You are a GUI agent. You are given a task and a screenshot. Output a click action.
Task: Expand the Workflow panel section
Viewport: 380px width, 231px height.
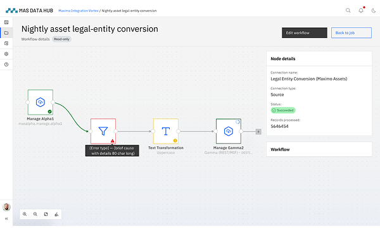pos(319,149)
